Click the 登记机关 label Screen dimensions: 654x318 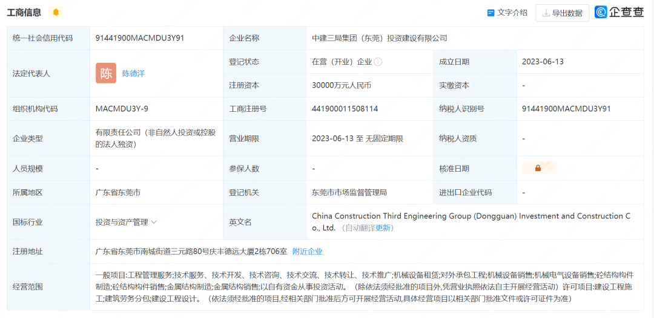coord(244,193)
